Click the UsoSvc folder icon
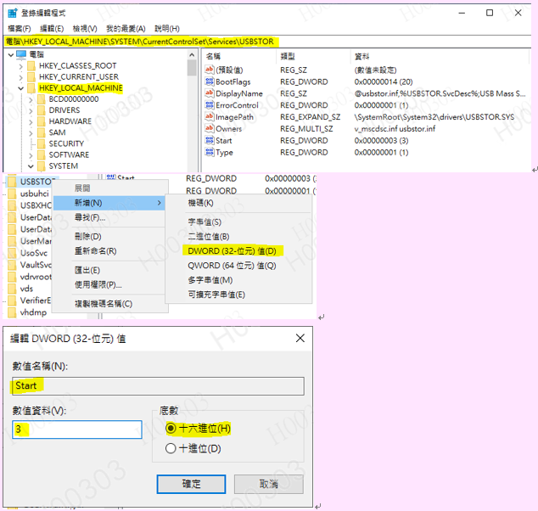Screen dimensions: 538x511 pyautogui.click(x=12, y=253)
